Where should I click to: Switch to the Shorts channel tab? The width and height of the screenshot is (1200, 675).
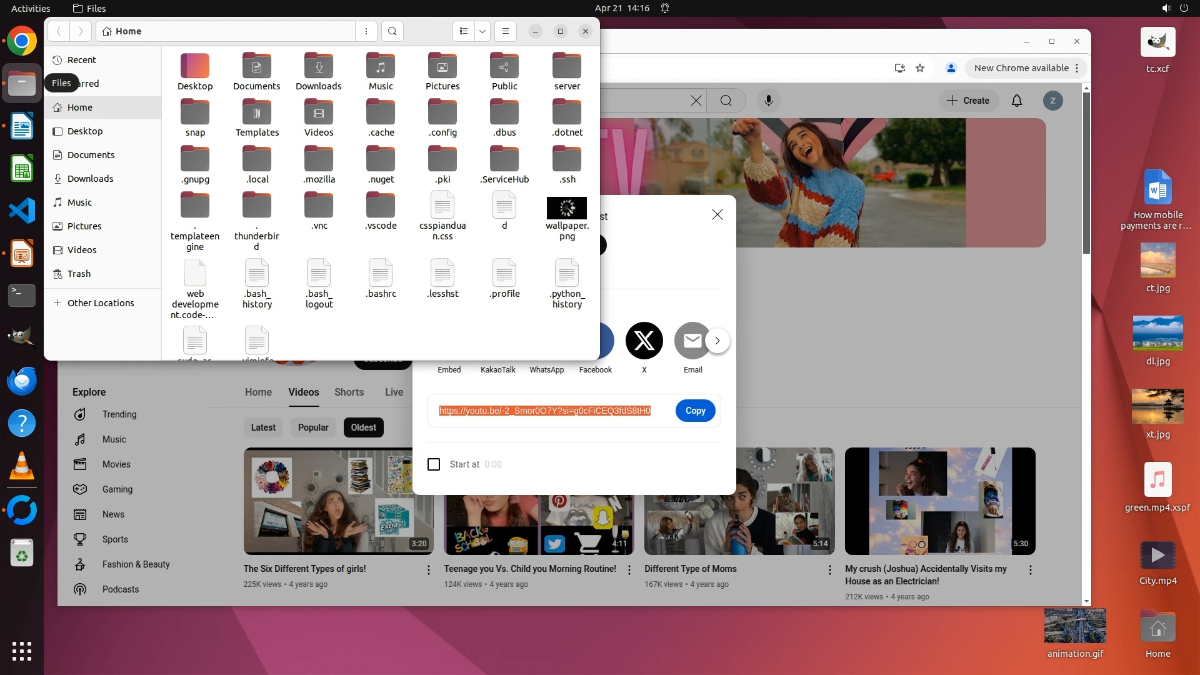(x=349, y=392)
